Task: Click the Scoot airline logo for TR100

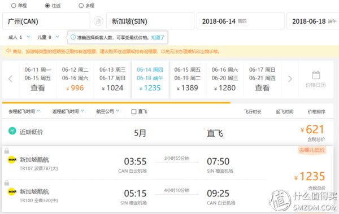Action: (x=12, y=191)
